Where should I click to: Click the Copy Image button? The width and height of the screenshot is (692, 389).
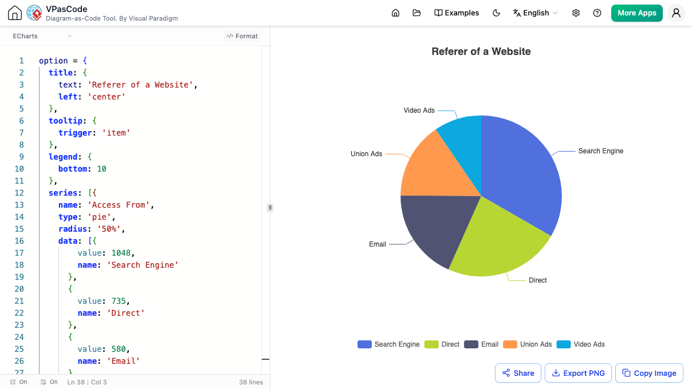point(649,373)
